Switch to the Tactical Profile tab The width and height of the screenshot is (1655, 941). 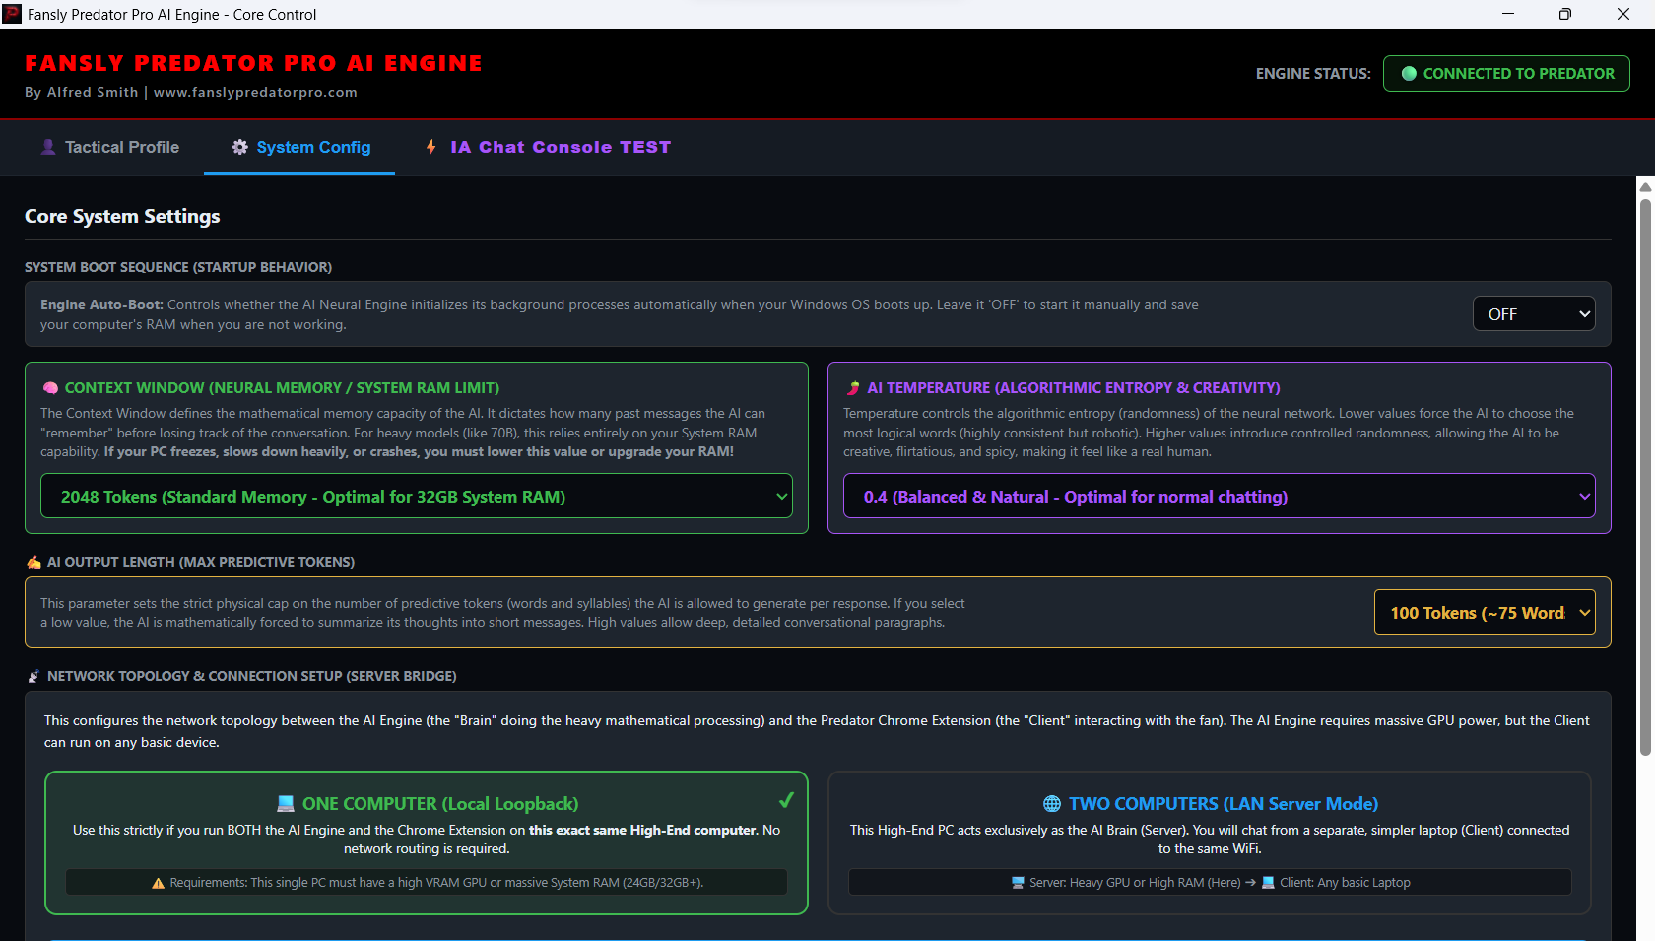click(x=110, y=147)
